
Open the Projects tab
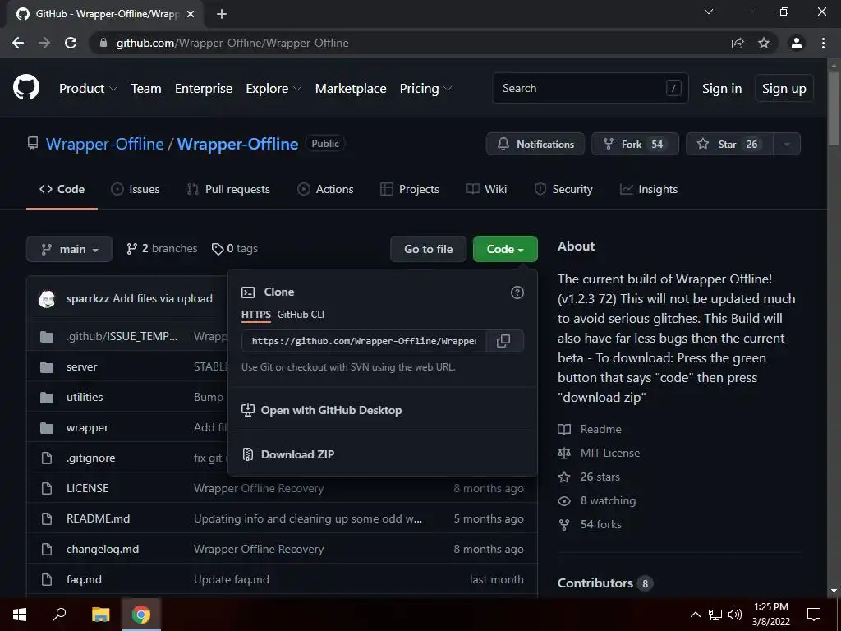[x=410, y=190]
